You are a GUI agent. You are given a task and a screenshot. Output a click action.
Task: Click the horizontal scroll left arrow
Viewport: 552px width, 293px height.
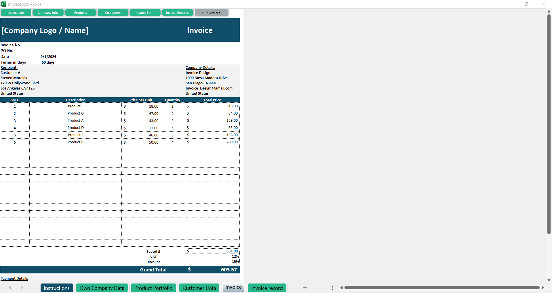pyautogui.click(x=341, y=288)
